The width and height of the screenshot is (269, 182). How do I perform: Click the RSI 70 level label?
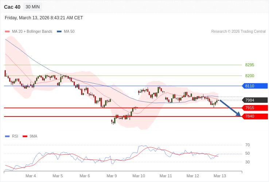click(247, 145)
